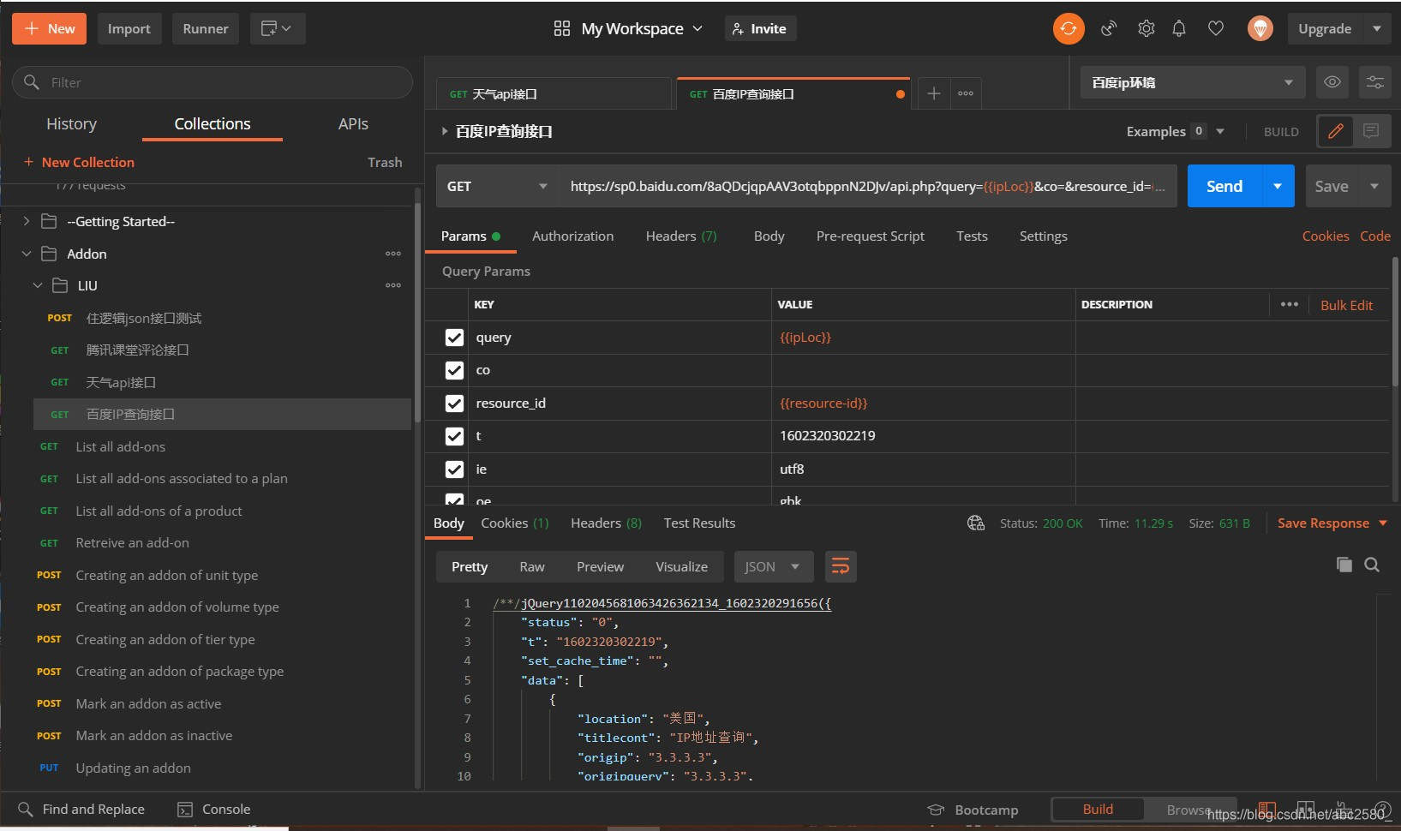Open the environment selector dropdown
Image resolution: width=1401 pixels, height=831 pixels.
[x=1192, y=82]
